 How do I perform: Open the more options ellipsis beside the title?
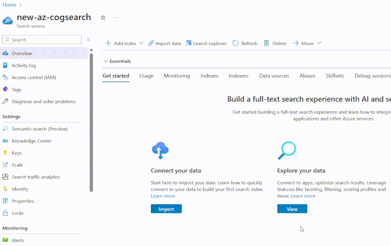click(x=115, y=17)
